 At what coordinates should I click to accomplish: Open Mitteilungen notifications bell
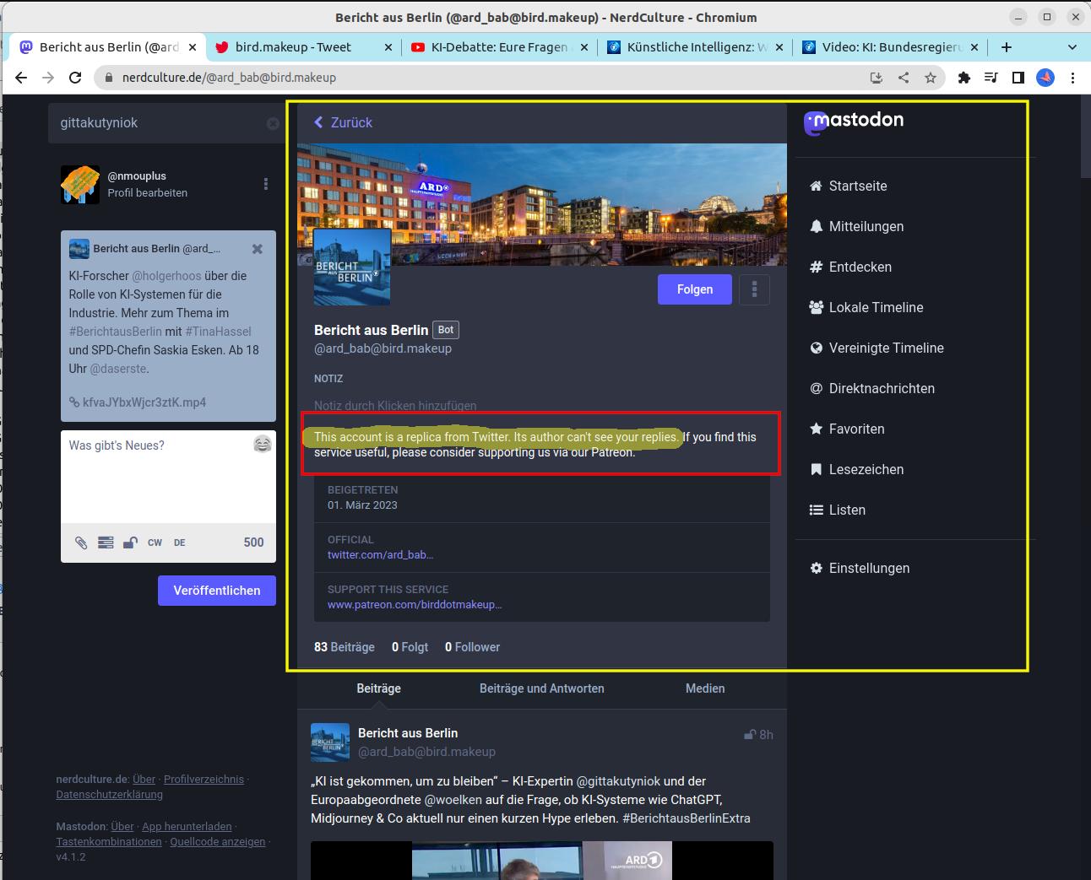856,226
